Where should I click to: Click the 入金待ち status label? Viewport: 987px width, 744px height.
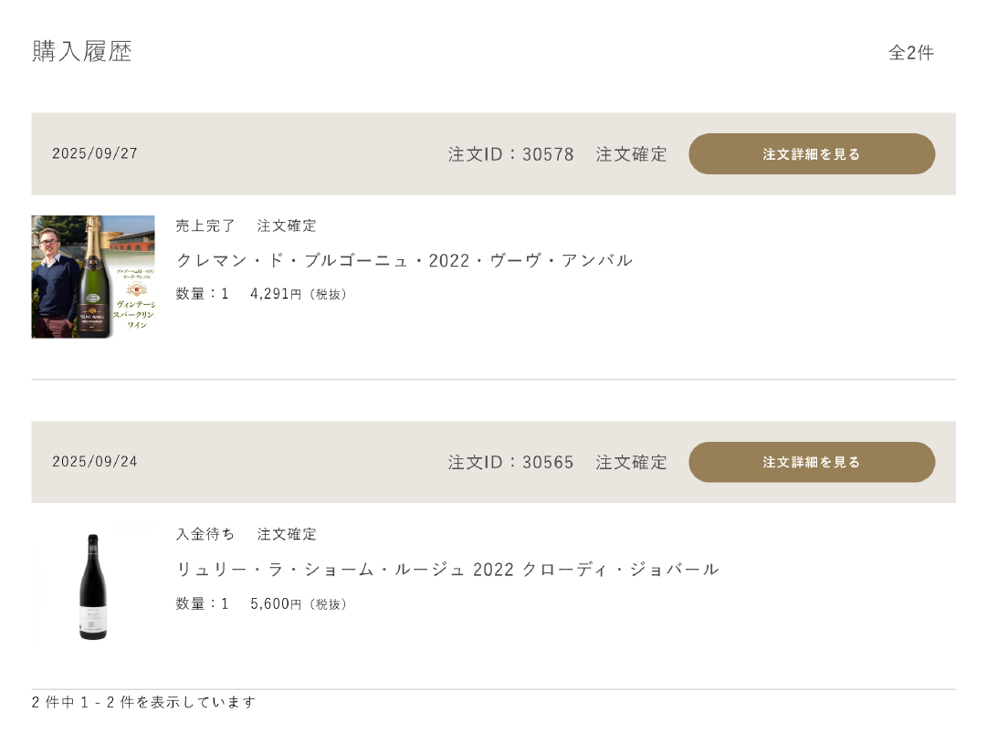tap(205, 534)
